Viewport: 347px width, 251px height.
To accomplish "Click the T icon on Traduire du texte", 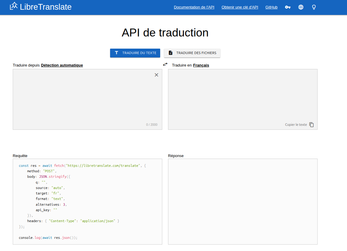I will [116, 53].
